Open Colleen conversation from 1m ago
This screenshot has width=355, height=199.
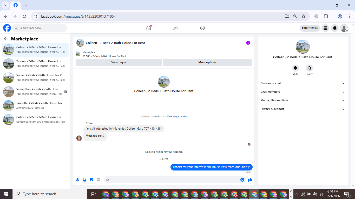tap(35, 49)
